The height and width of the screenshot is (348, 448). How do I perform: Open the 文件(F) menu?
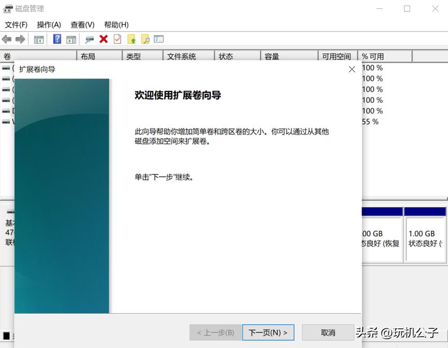click(17, 24)
